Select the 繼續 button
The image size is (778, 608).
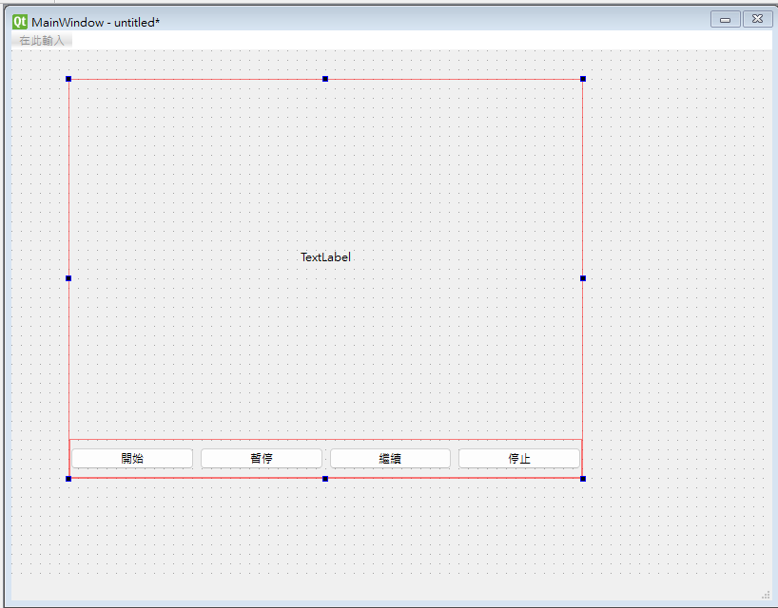tap(391, 458)
